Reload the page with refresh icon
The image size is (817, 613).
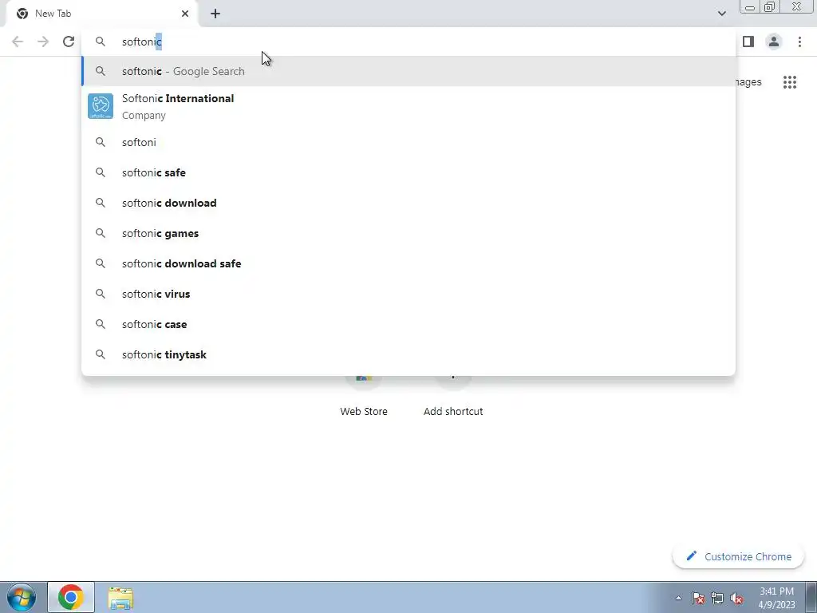pos(69,42)
